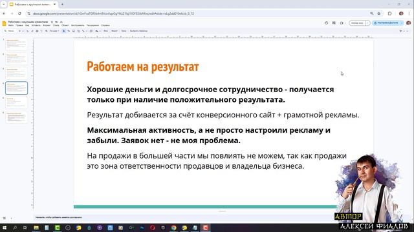Check the cloud save status icon
Viewport: 414px width, 232px height.
pos(61,22)
